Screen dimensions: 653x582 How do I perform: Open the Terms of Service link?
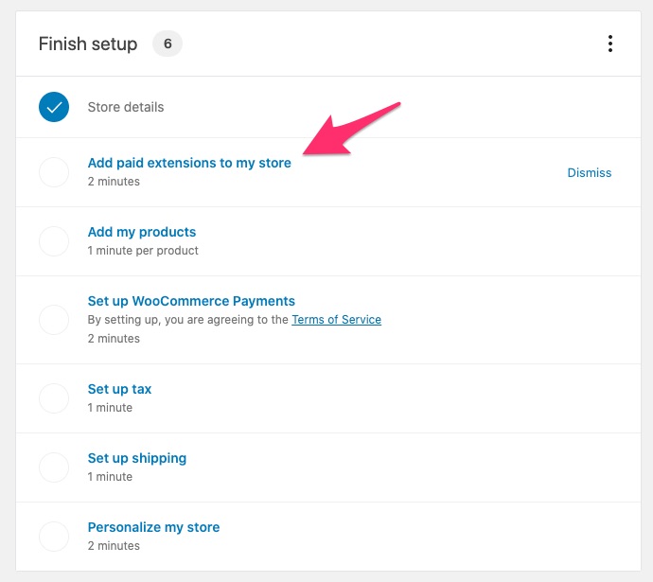[x=337, y=319]
